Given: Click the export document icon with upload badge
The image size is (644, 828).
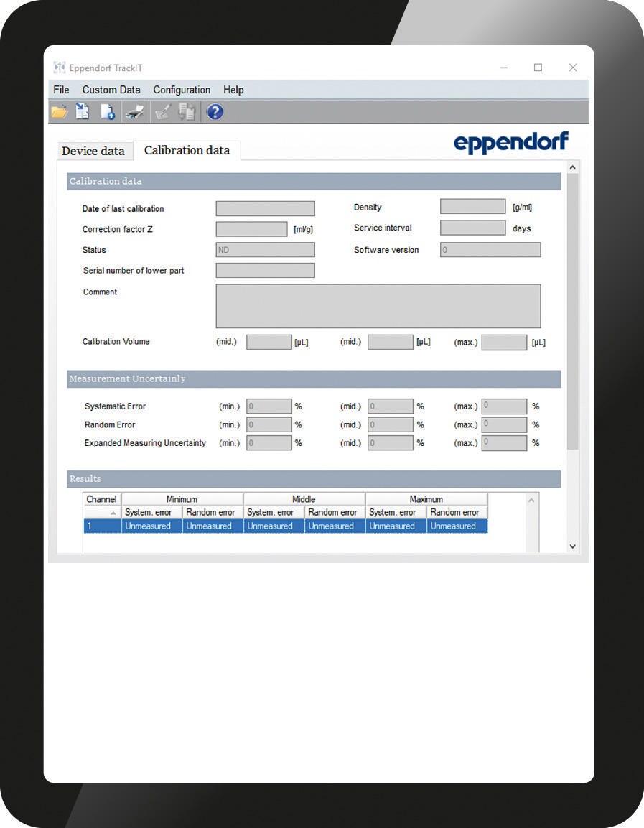Looking at the screenshot, I should point(108,112).
